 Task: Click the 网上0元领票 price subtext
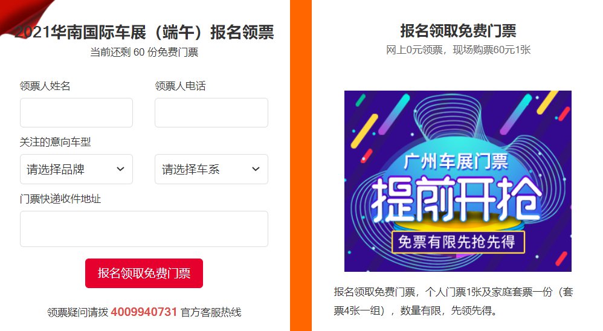point(458,50)
